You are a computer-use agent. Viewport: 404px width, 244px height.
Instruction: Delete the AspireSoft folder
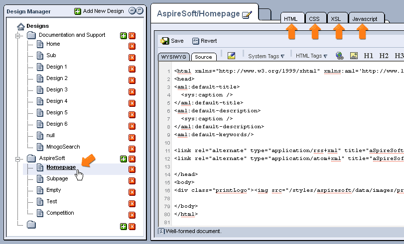pyautogui.click(x=132, y=159)
